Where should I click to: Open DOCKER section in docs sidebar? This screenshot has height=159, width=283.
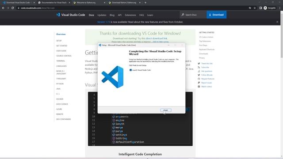[x=60, y=99]
